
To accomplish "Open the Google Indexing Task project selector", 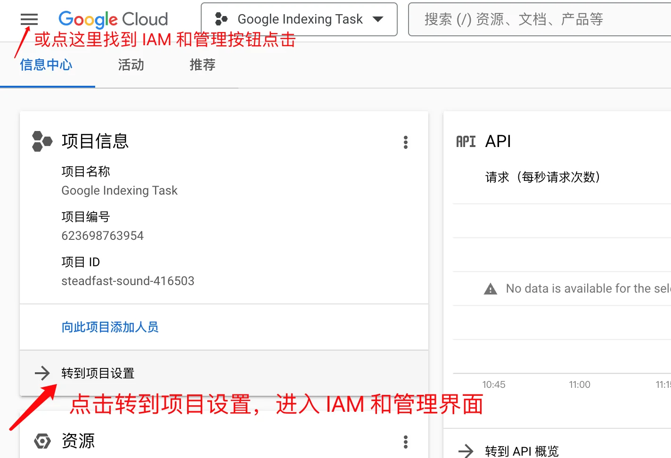I will 299,19.
